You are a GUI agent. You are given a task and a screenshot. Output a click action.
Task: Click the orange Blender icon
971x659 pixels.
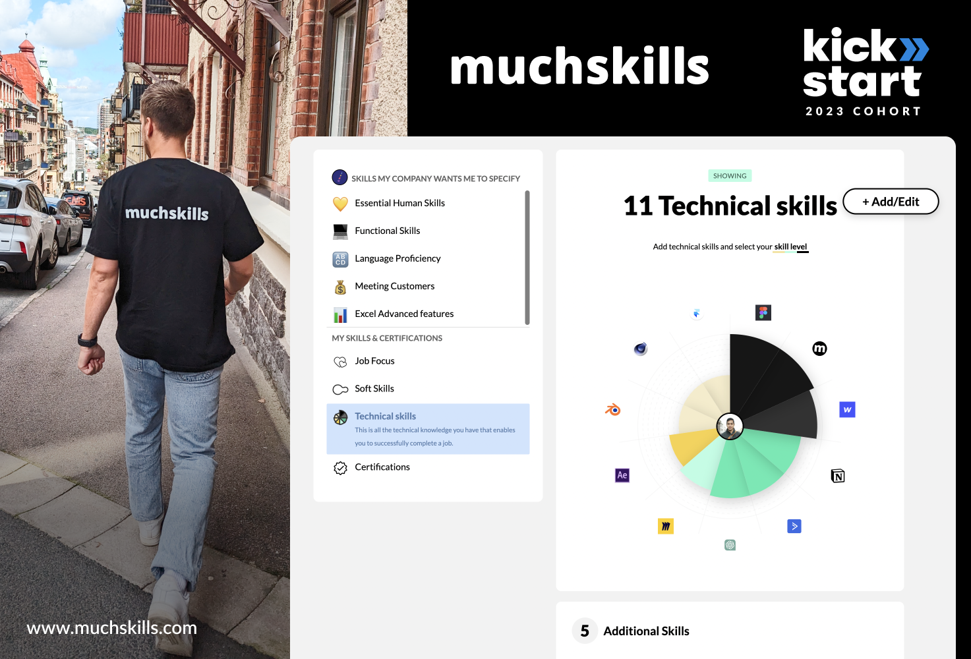[x=613, y=410]
